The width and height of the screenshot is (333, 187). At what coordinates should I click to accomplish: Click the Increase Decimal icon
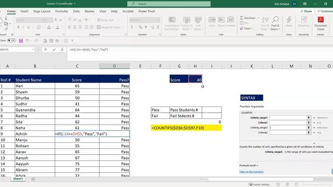point(152,27)
